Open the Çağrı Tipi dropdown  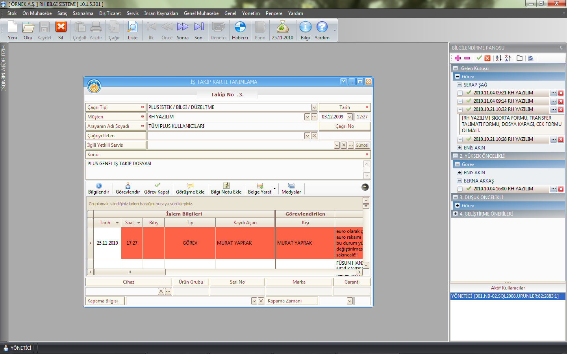click(314, 107)
